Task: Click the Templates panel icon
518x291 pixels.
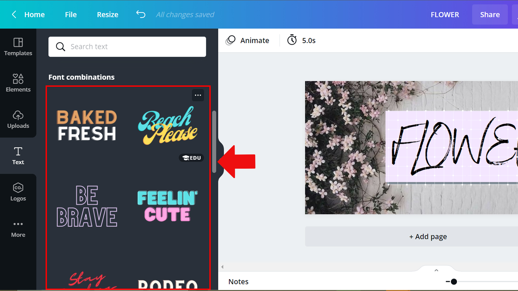Action: 18,47
